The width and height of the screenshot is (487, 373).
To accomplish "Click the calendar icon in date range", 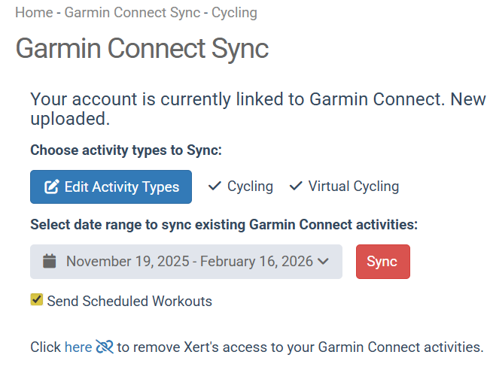I will (50, 262).
